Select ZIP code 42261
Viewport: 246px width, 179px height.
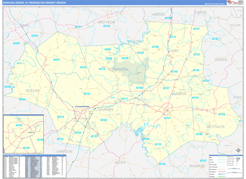click(57, 60)
